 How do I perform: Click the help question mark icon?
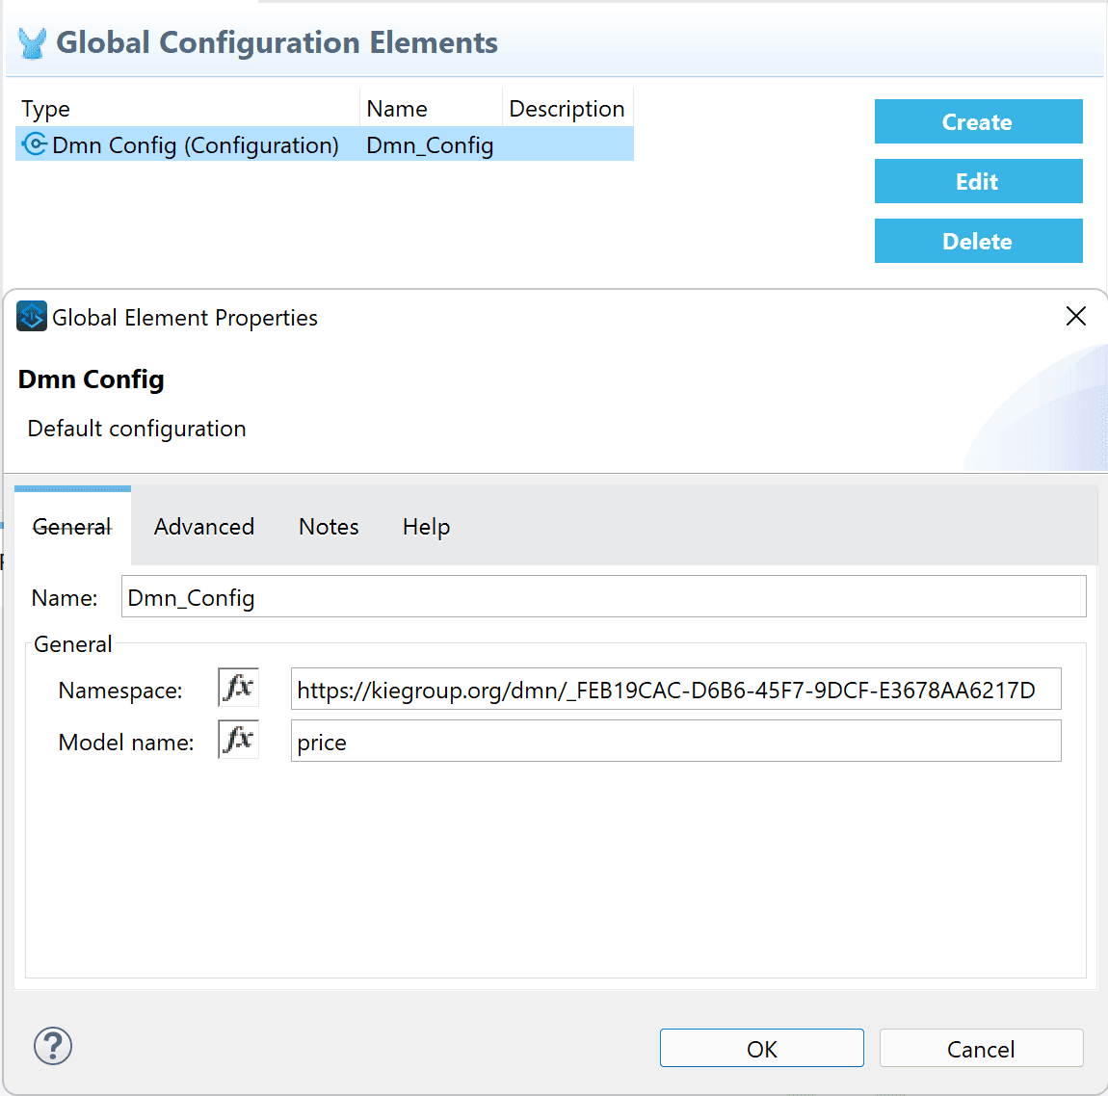click(x=53, y=1046)
